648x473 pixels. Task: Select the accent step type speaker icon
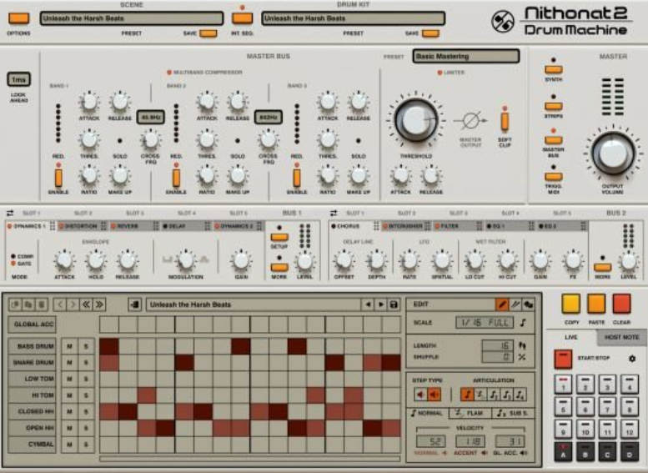point(434,395)
